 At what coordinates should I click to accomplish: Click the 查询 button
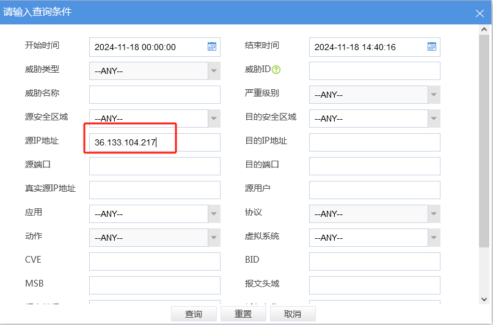coord(193,314)
